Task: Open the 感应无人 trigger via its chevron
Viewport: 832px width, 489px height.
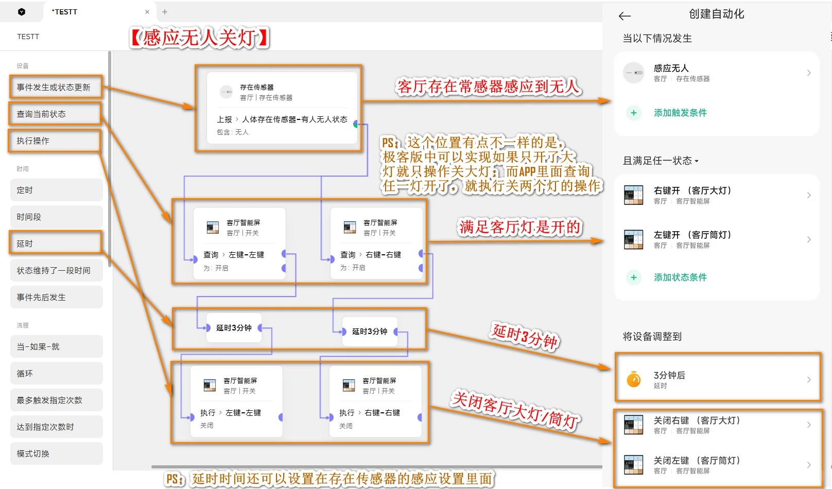Action: coord(808,73)
